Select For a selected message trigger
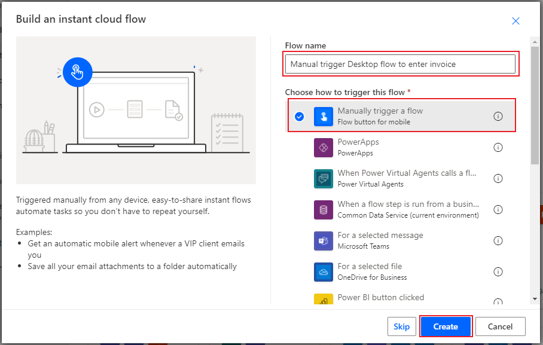This screenshot has height=345, width=543. pyautogui.click(x=401, y=241)
